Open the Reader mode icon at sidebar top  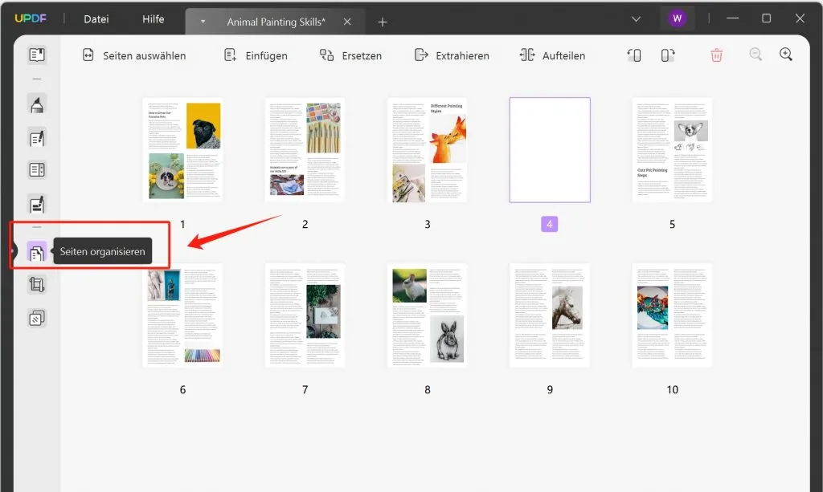(x=36, y=55)
